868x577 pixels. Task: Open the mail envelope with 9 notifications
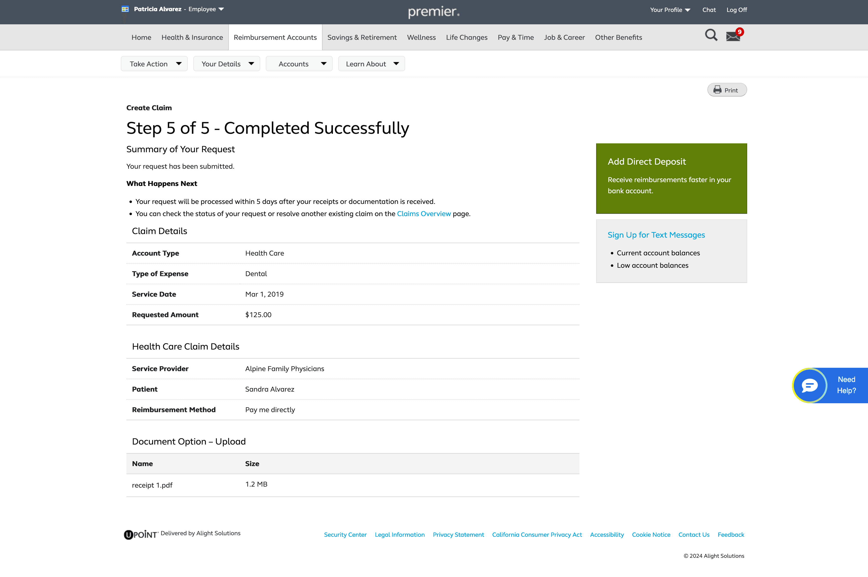tap(733, 36)
